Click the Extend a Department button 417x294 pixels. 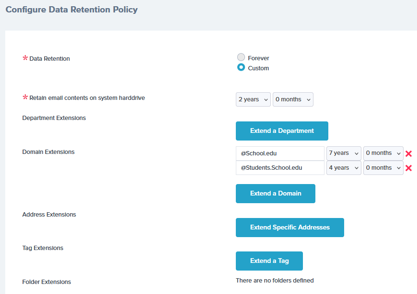[282, 131]
